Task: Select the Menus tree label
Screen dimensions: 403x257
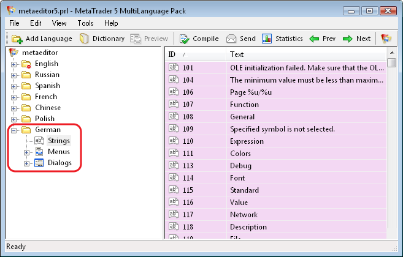Action: click(x=59, y=152)
